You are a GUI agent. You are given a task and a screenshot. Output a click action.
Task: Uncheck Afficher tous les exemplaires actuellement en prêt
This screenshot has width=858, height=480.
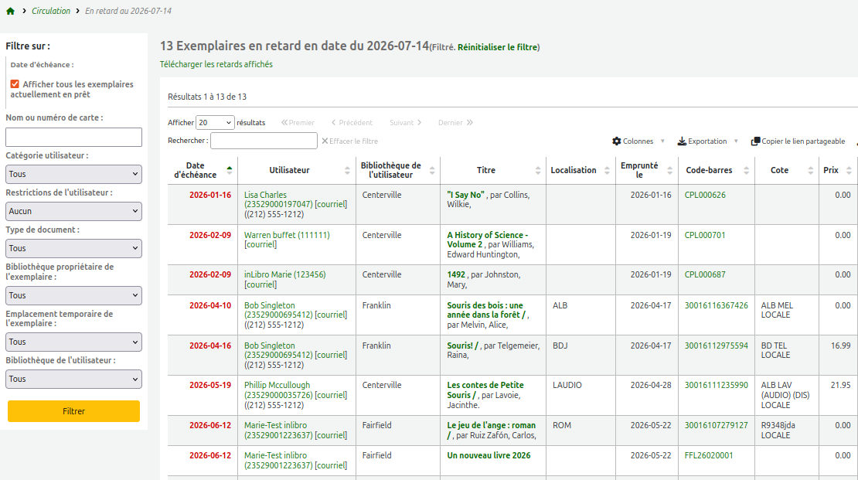point(15,84)
